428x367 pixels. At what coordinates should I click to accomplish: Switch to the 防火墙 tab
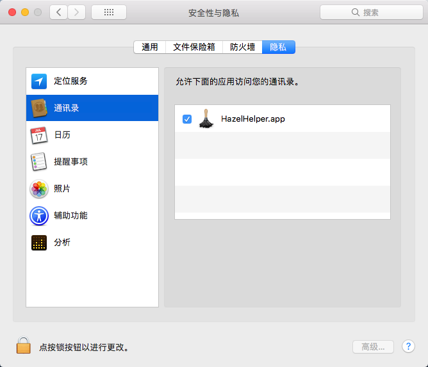[242, 47]
